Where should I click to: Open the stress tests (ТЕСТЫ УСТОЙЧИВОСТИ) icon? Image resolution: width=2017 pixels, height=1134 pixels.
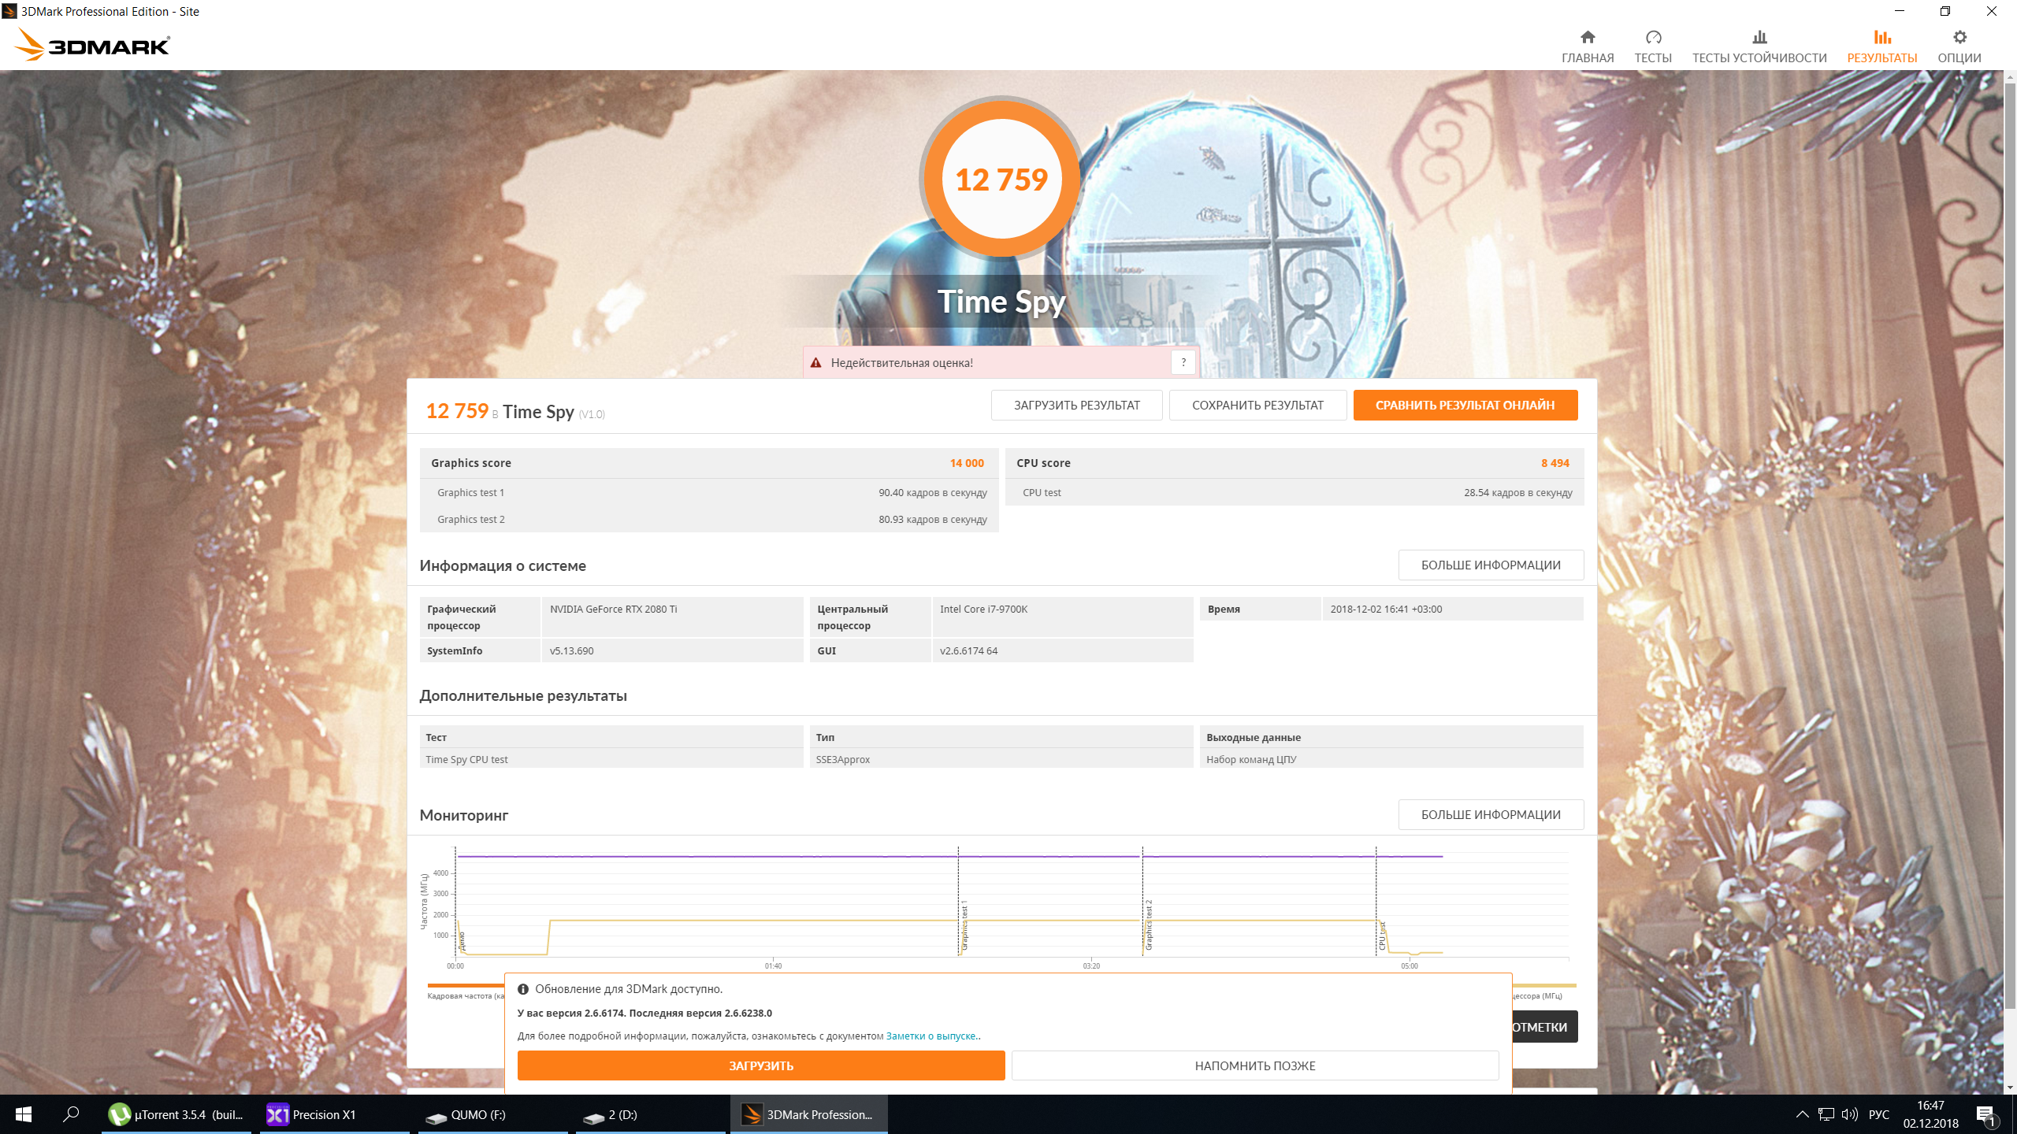click(1759, 38)
